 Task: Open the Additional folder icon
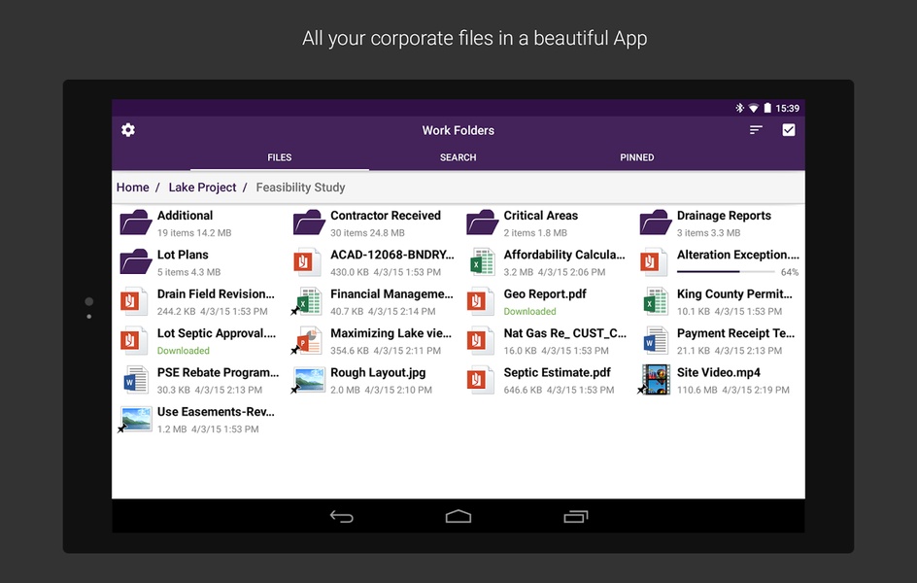pos(136,223)
